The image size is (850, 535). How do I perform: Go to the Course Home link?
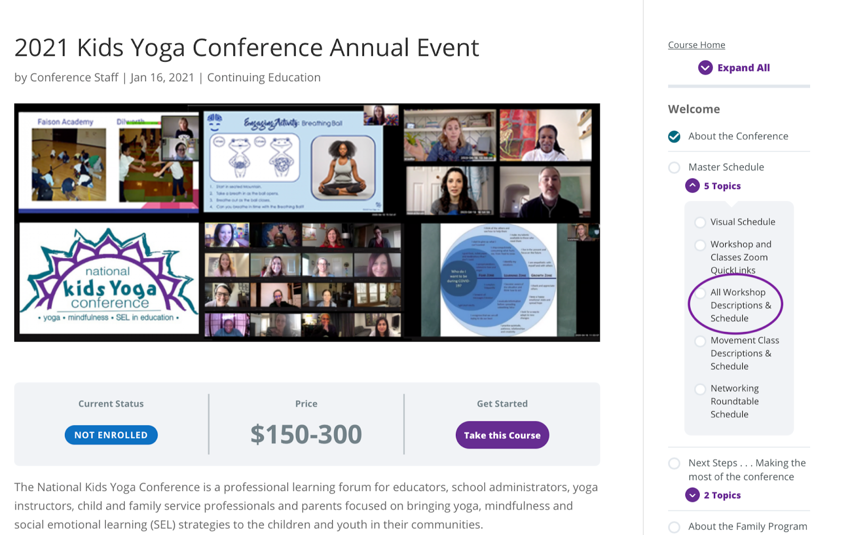coord(696,45)
